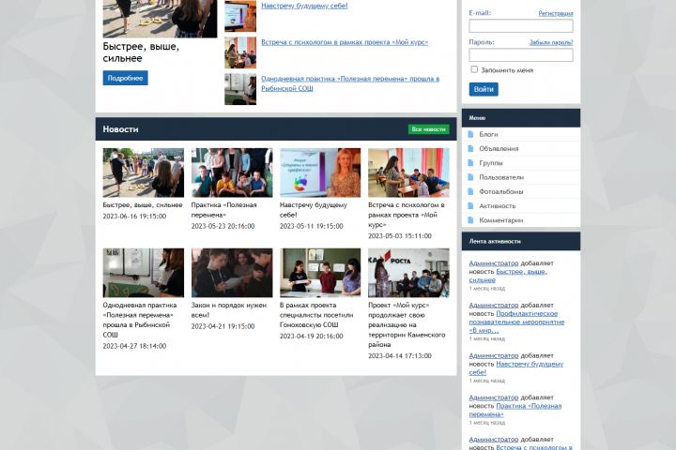Open top-list link Однодневная практика «Полезная перемена»
676x450 pixels.
coord(350,83)
